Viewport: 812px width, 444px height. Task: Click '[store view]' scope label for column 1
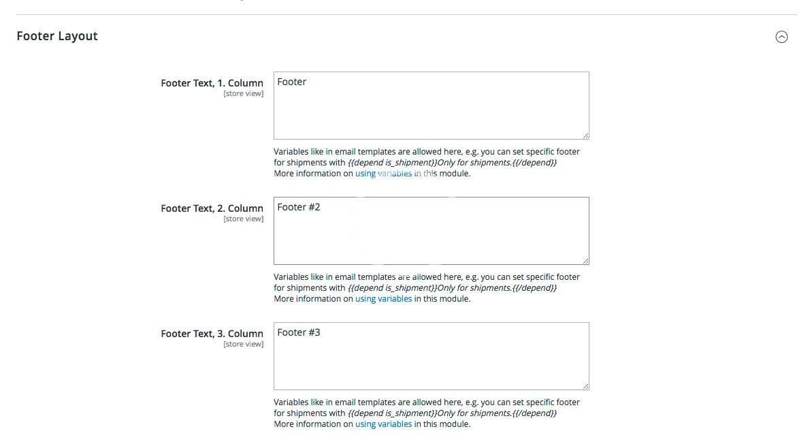coord(243,94)
